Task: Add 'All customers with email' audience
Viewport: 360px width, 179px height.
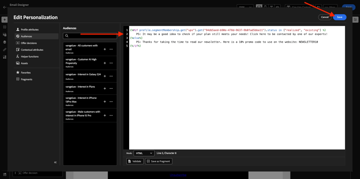Action: coord(105,49)
